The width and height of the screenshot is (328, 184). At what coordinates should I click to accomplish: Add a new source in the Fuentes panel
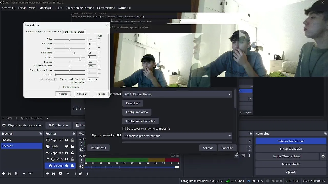click(47, 174)
